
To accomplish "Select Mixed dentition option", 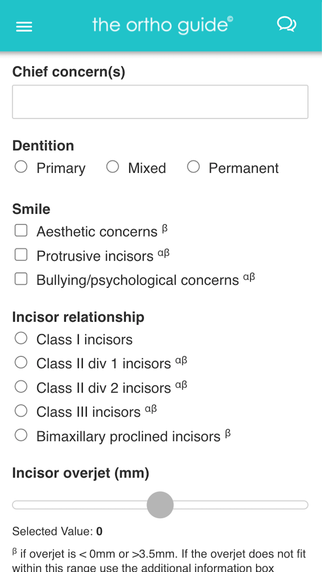I will (x=113, y=167).
